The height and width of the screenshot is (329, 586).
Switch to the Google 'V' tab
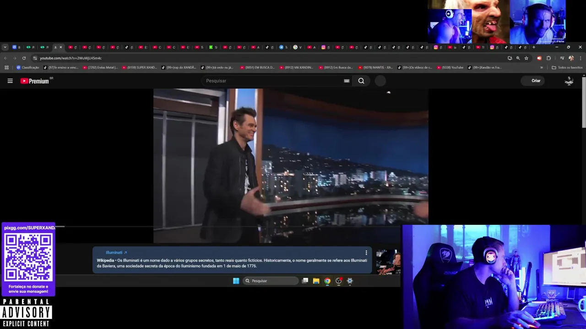pos(298,47)
